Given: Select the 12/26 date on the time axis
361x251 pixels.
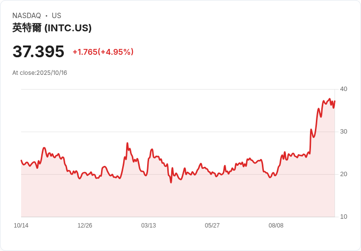Looking at the screenshot, I should (x=85, y=226).
